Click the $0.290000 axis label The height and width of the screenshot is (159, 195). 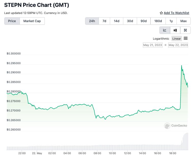14,73
